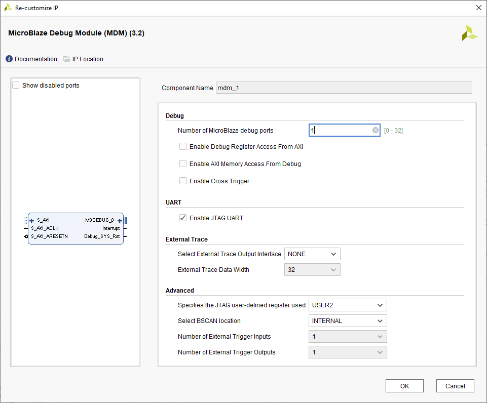Viewport: 487px width, 403px height.
Task: Close the Re-customize IP dialog
Action: (478, 8)
